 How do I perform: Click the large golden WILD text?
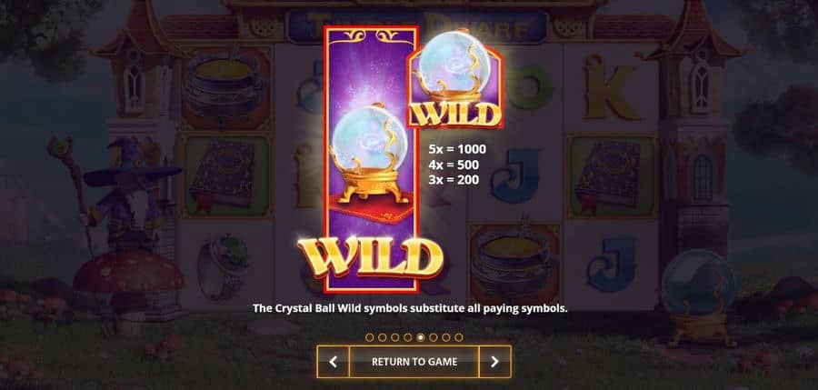[371, 255]
